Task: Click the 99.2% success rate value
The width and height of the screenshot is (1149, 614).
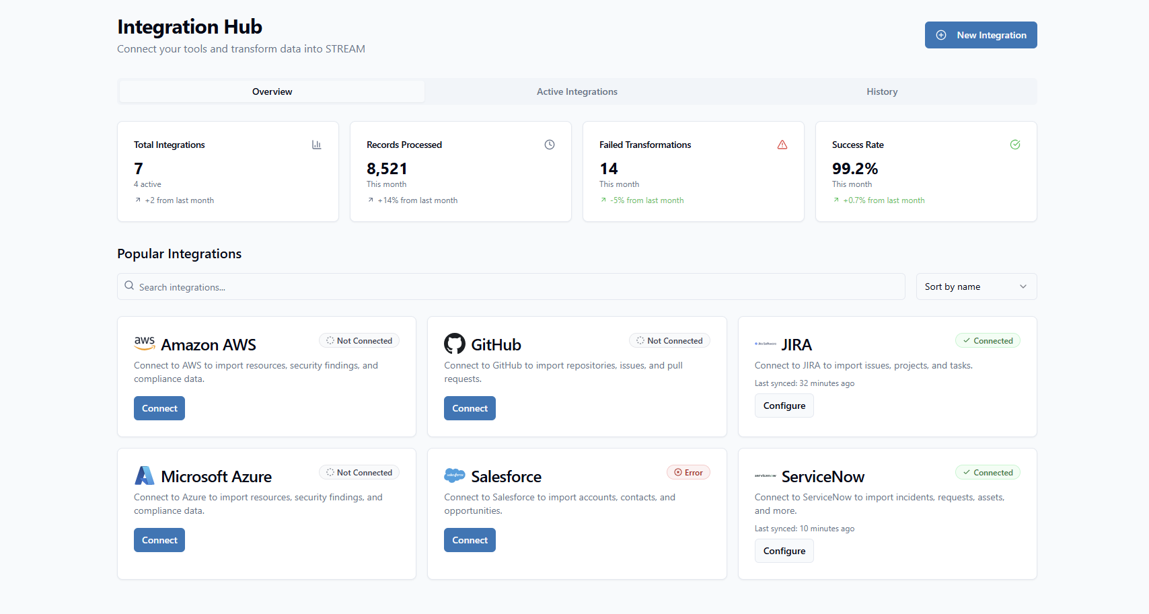Action: coord(855,169)
